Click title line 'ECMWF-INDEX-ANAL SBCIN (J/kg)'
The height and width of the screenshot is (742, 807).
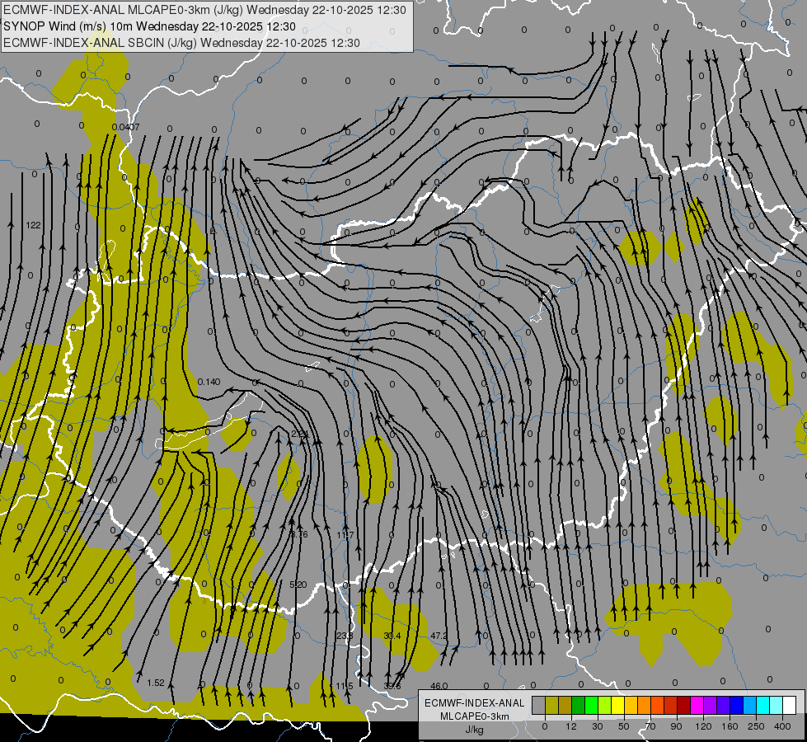pyautogui.click(x=100, y=43)
